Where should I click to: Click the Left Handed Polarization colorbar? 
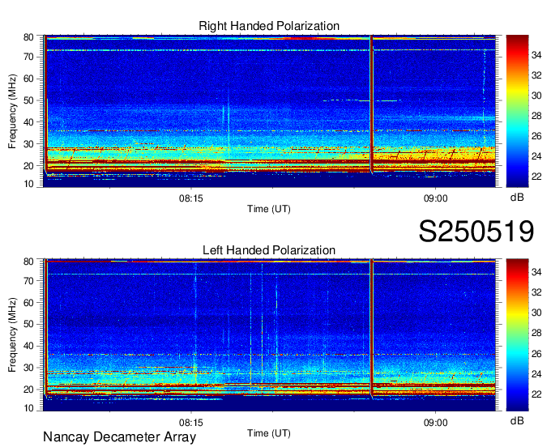[x=517, y=335]
